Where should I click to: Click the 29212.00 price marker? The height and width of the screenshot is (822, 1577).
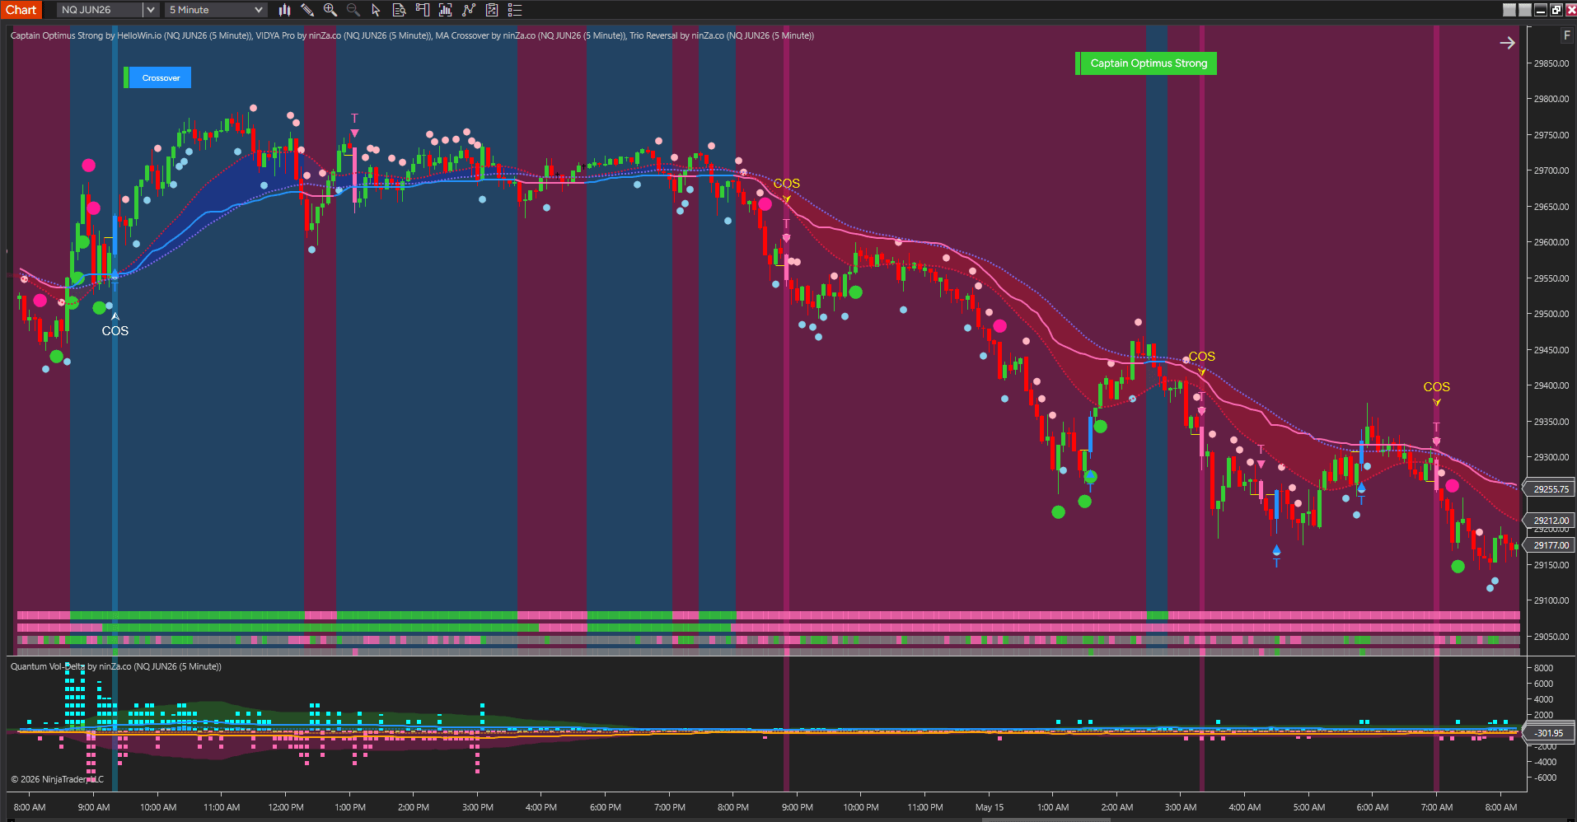coord(1551,521)
